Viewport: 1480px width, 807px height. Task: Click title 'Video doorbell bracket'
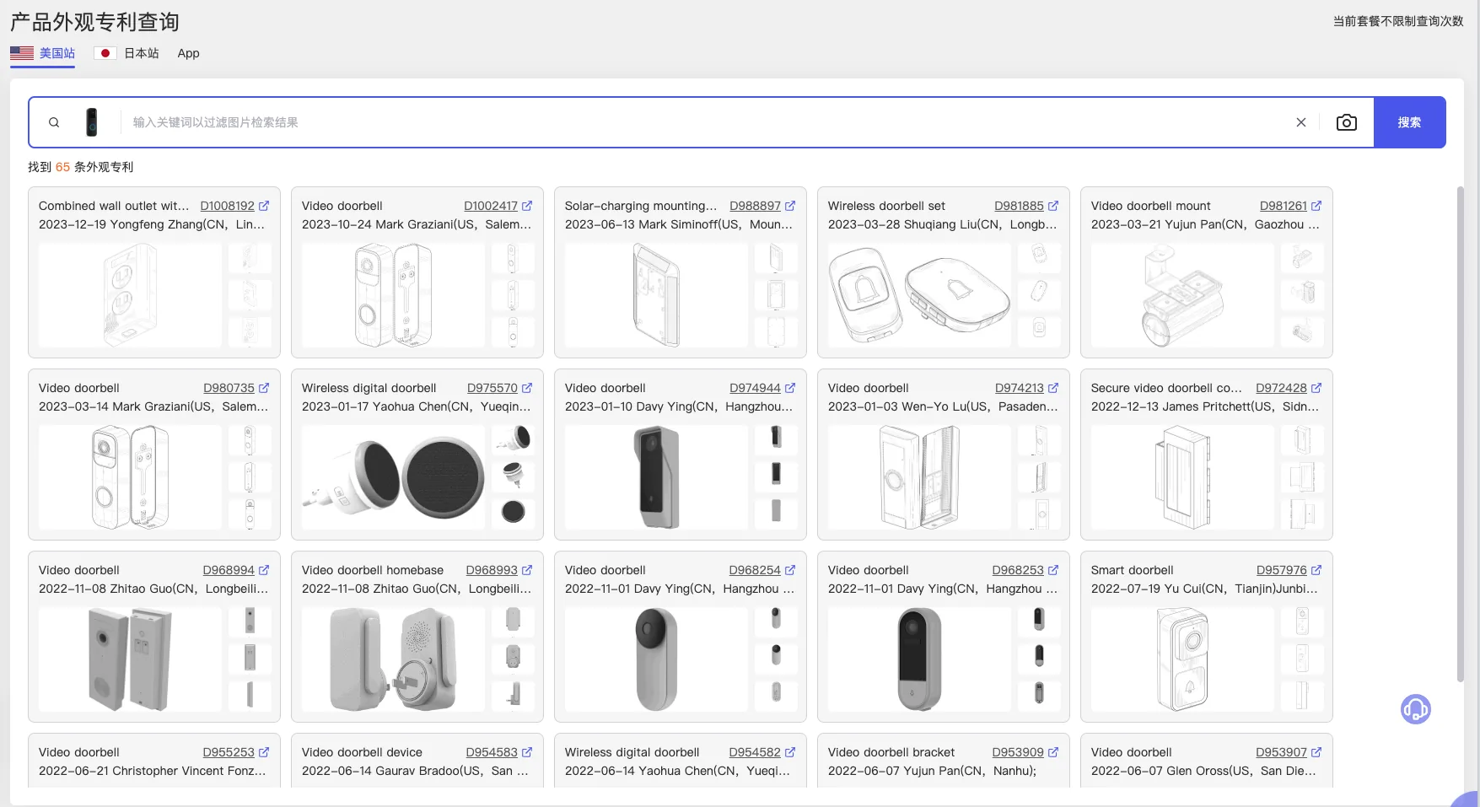[891, 752]
